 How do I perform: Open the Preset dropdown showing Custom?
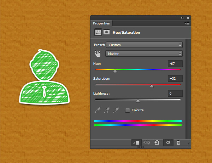144,45
